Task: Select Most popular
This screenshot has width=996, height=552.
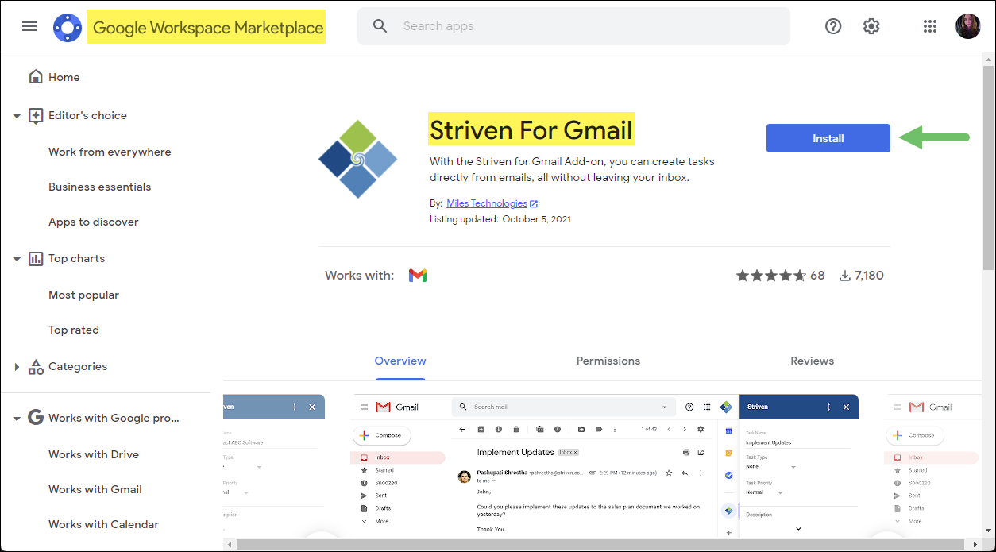Action: click(83, 295)
